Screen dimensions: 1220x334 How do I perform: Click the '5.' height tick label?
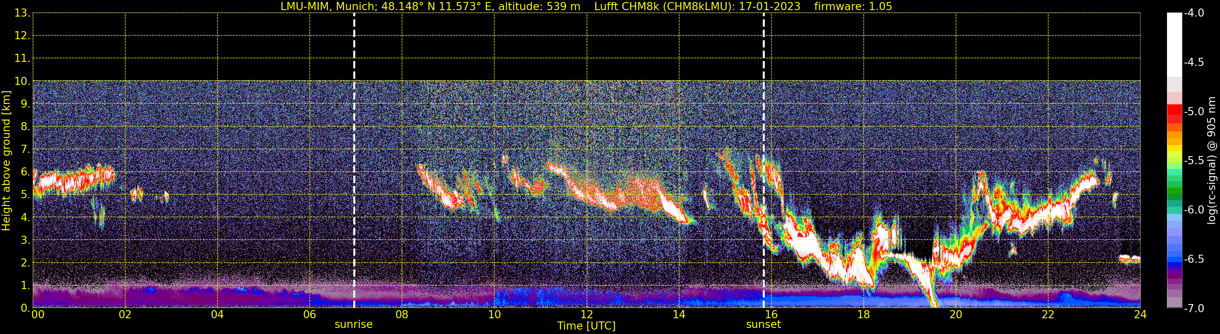pyautogui.click(x=25, y=195)
